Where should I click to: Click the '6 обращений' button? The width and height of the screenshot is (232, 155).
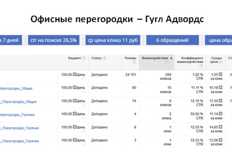pyautogui.click(x=172, y=40)
